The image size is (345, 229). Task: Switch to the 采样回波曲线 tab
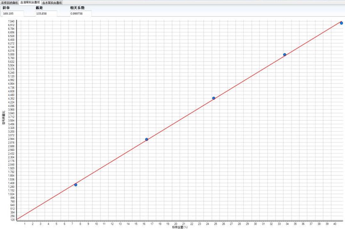tap(10, 2)
